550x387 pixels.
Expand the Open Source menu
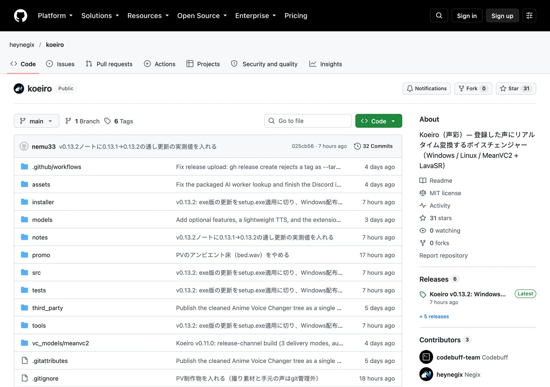(202, 15)
